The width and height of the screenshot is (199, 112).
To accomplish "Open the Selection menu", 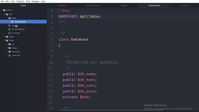I will point(20,1).
